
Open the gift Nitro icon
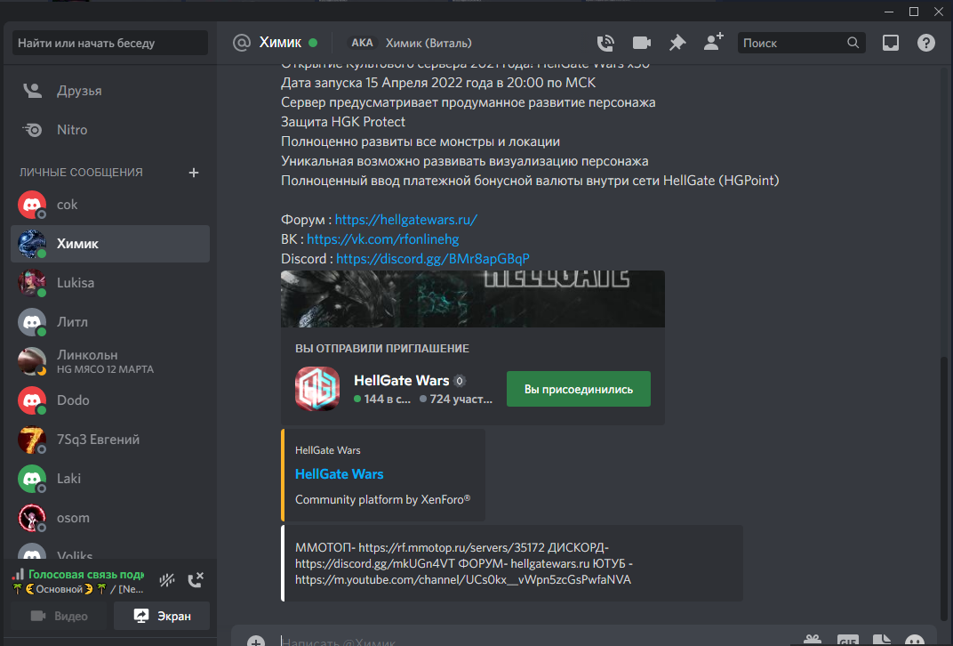point(813,641)
